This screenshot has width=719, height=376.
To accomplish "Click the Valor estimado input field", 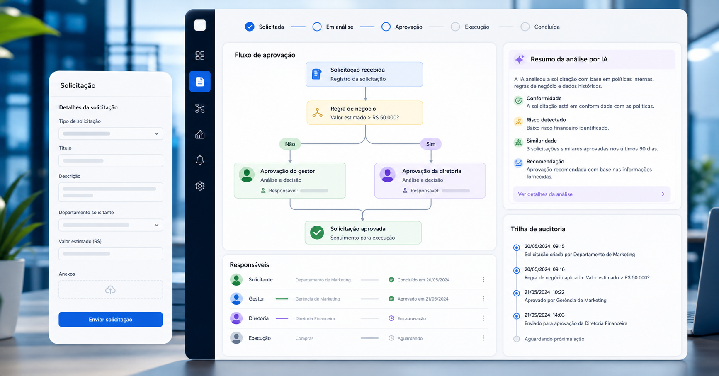I will [111, 254].
